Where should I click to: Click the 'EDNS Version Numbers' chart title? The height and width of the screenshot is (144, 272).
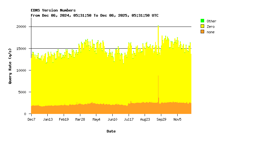[53, 10]
